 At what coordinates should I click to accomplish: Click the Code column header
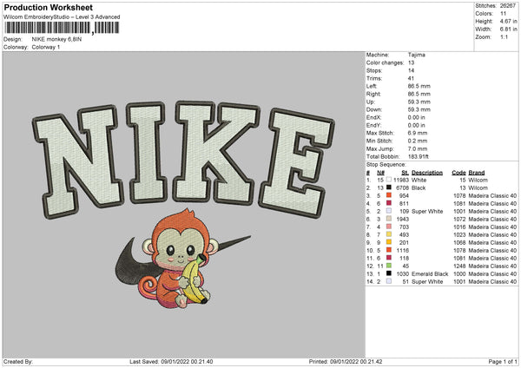(458, 172)
